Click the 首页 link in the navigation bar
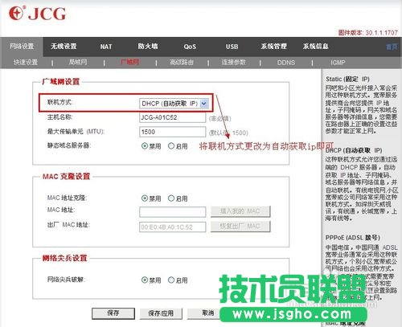 (x=392, y=47)
